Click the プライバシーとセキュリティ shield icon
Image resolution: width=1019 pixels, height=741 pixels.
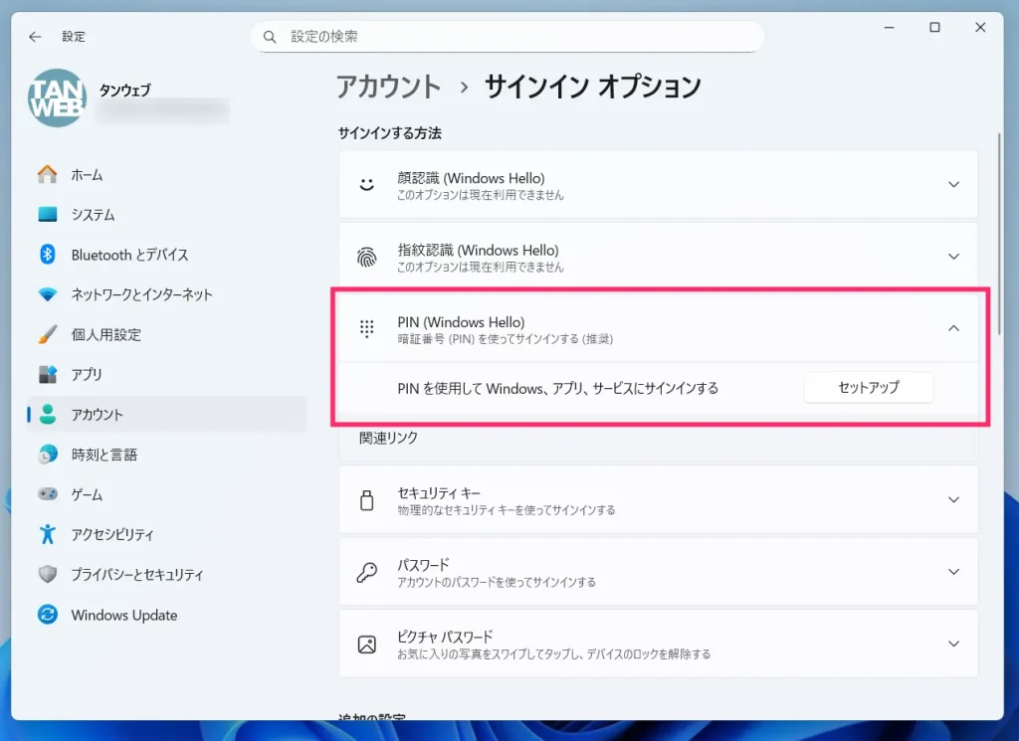point(48,575)
